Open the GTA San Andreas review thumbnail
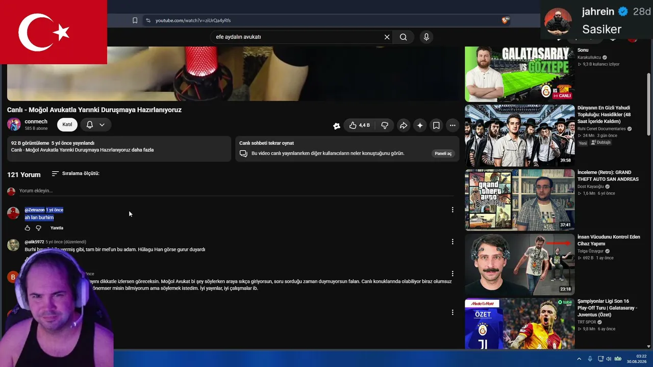 (x=519, y=200)
